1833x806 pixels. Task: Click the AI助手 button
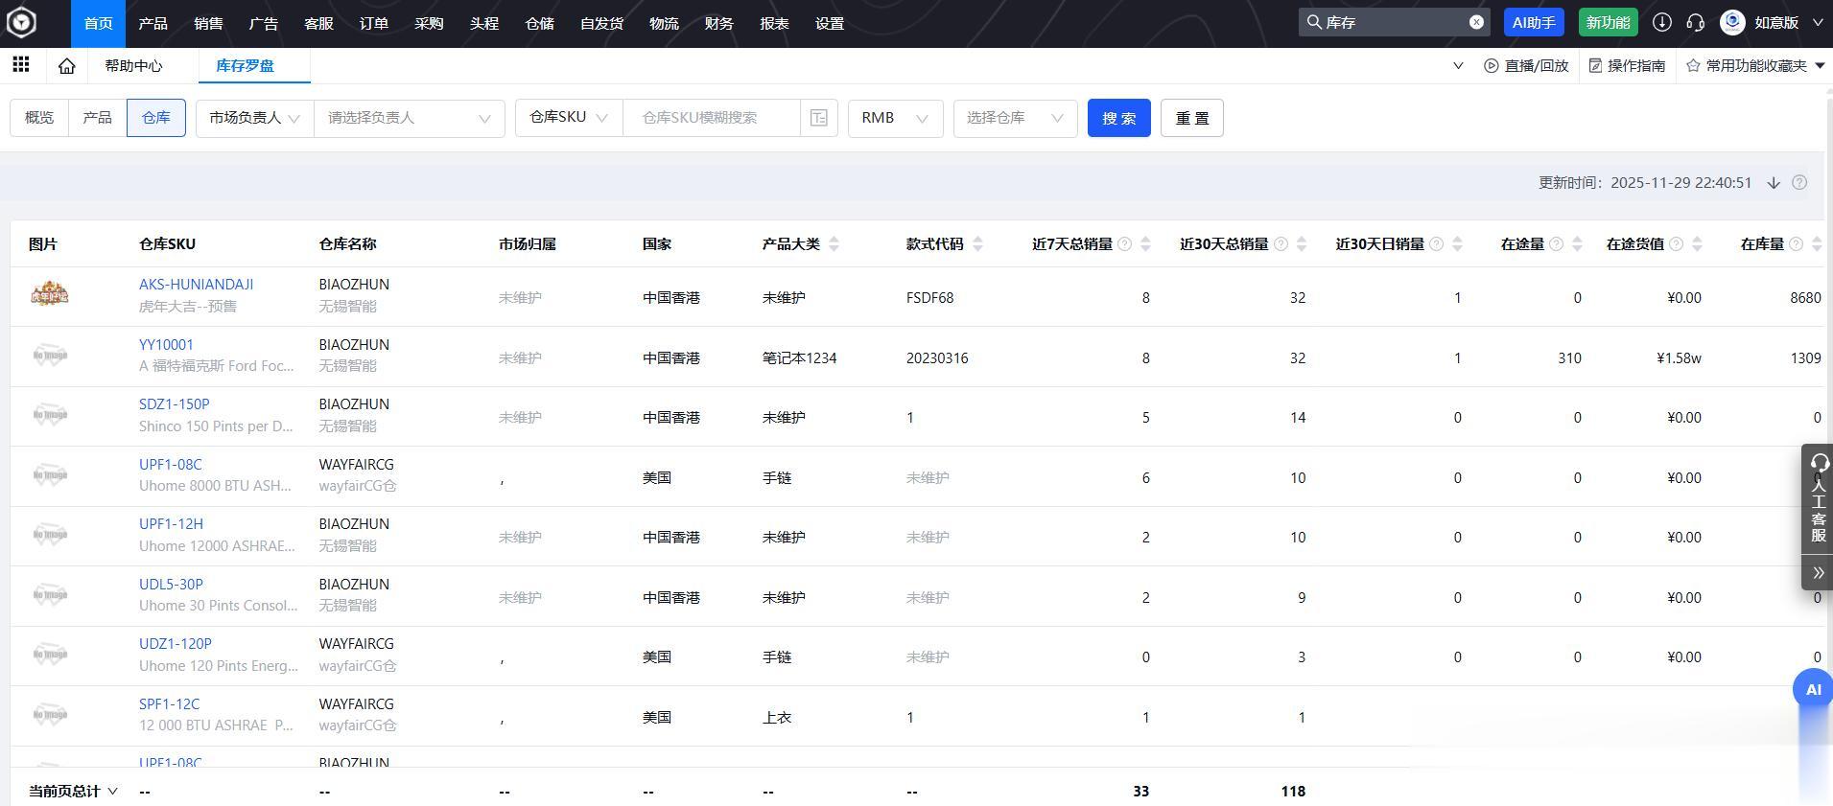(x=1534, y=22)
